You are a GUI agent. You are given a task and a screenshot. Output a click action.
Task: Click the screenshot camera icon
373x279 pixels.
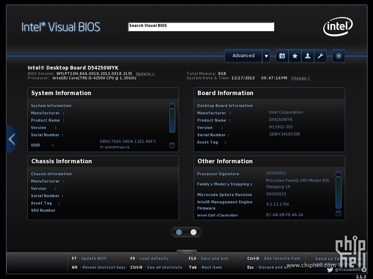(282, 56)
